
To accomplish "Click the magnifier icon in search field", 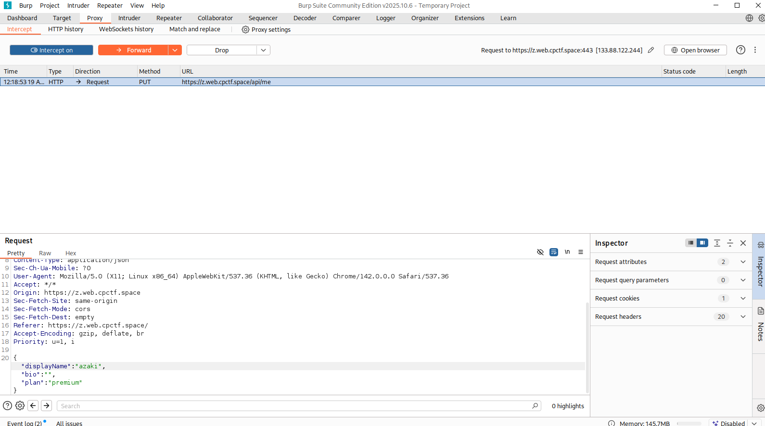I will (x=535, y=406).
